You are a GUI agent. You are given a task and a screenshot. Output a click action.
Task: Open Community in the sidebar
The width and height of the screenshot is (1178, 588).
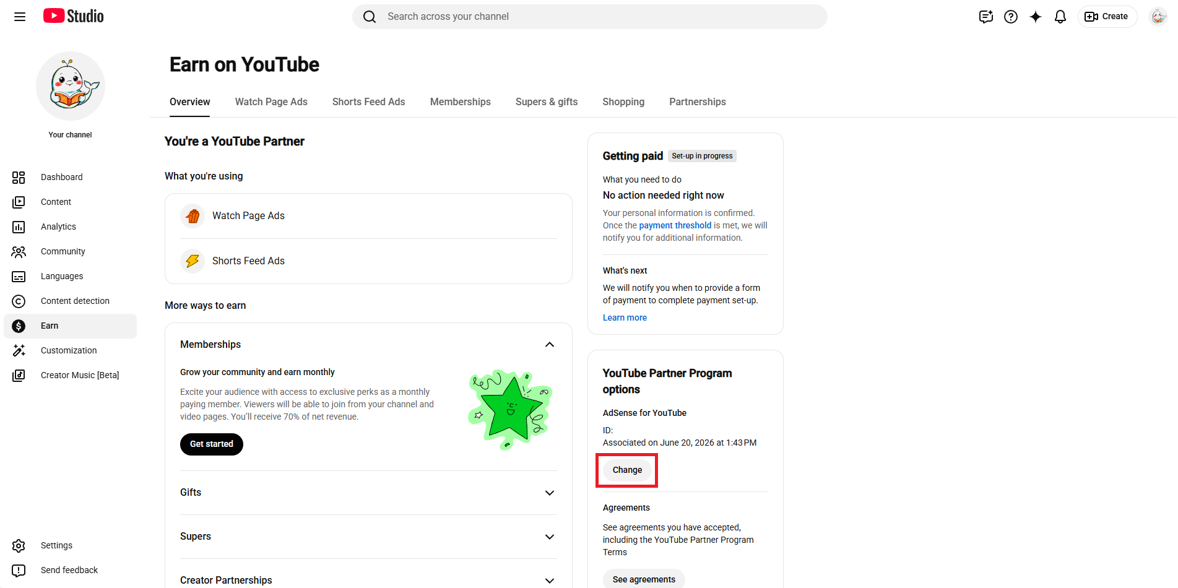point(71,252)
